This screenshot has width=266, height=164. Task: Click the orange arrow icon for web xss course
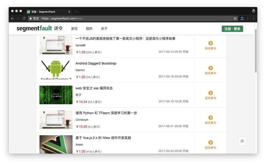coord(211,93)
